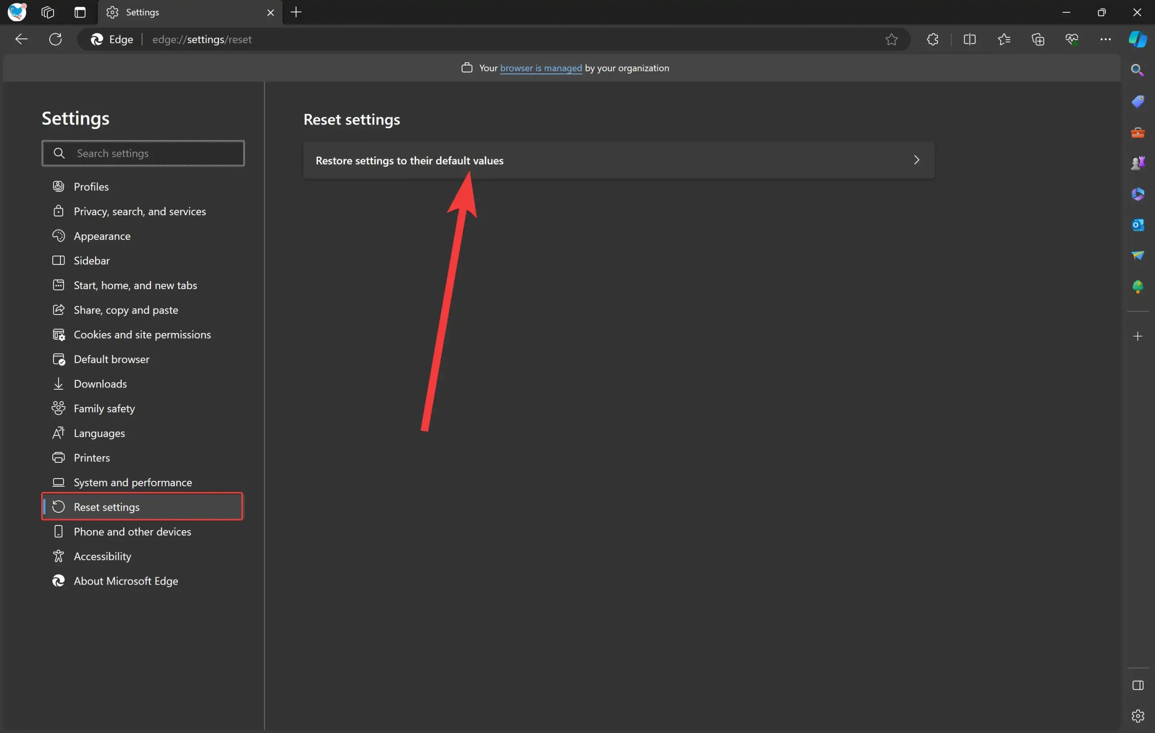Open Browser essentials heart icon
Viewport: 1155px width, 733px height.
[x=1072, y=39]
